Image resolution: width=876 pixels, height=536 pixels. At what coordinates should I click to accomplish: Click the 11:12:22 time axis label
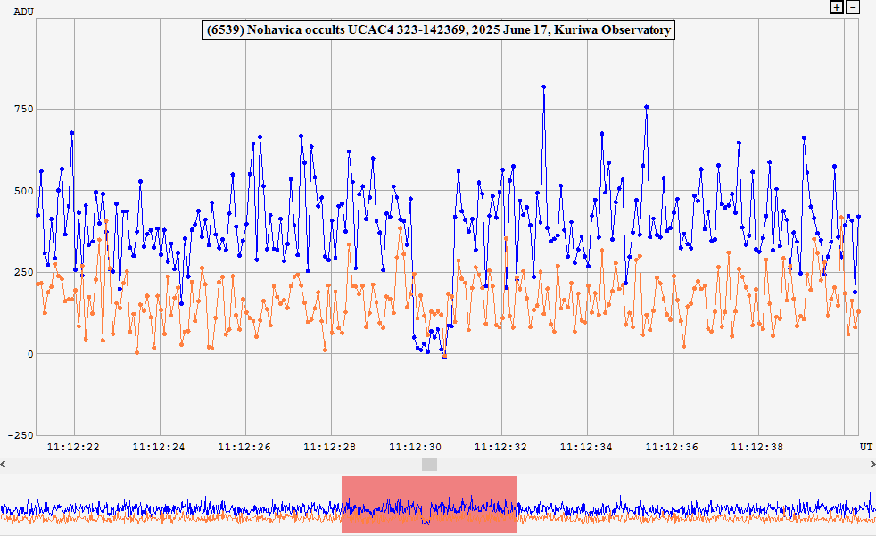point(73,446)
